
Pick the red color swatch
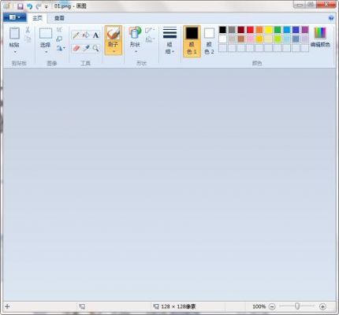coord(250,30)
